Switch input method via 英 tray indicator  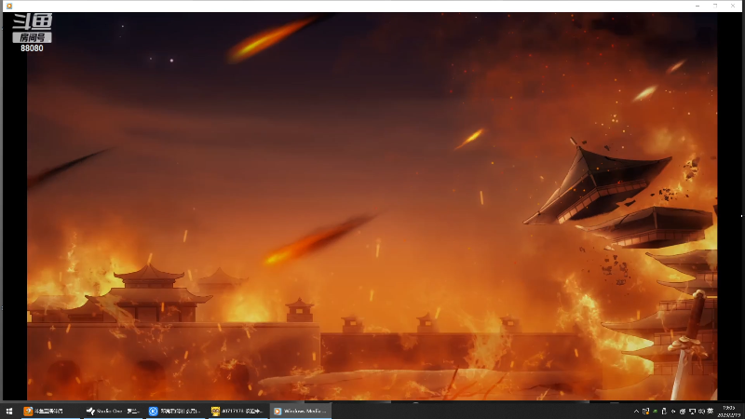point(710,412)
